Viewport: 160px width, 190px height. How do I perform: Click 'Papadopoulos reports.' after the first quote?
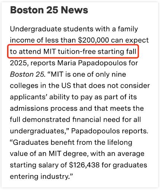[x=110, y=131]
